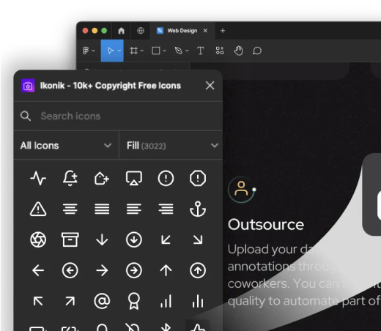Insert the warning triangle icon
The height and width of the screenshot is (331, 381).
point(38,209)
